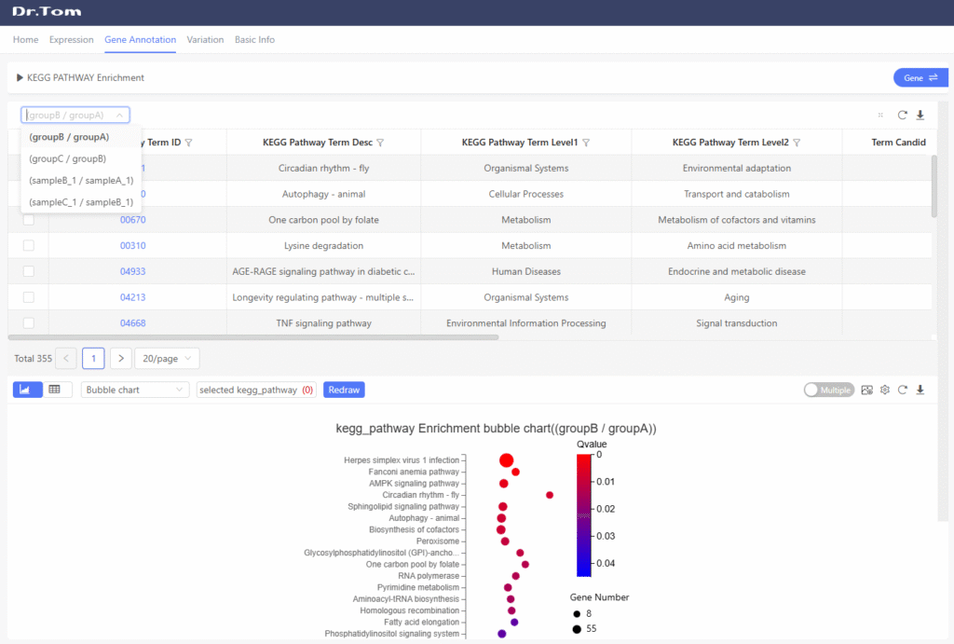Click the chart image export icon
The width and height of the screenshot is (954, 644).
[x=867, y=390]
